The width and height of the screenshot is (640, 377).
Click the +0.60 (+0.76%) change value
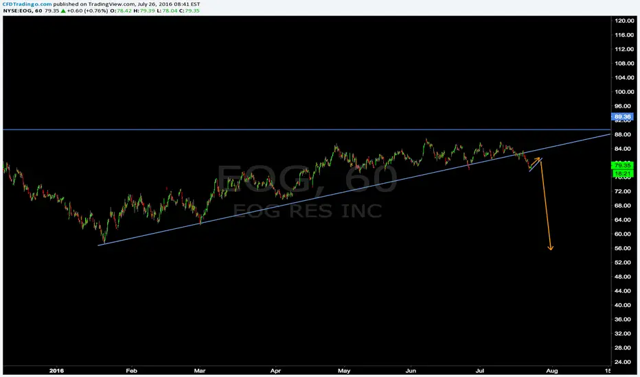click(x=87, y=10)
